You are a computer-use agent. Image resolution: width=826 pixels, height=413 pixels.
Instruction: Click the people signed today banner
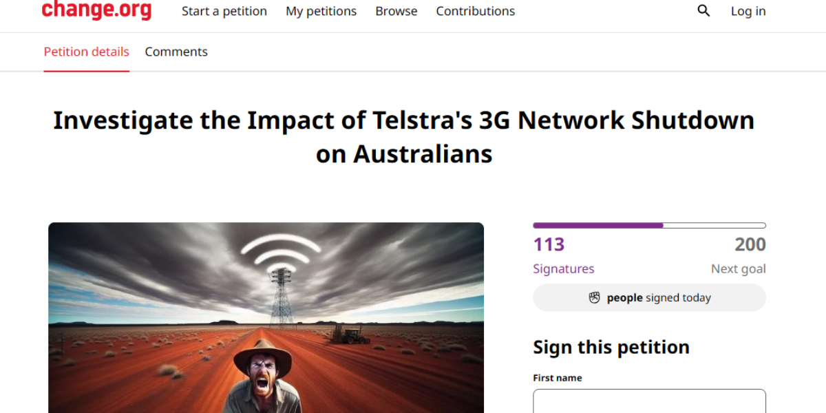[x=649, y=297]
